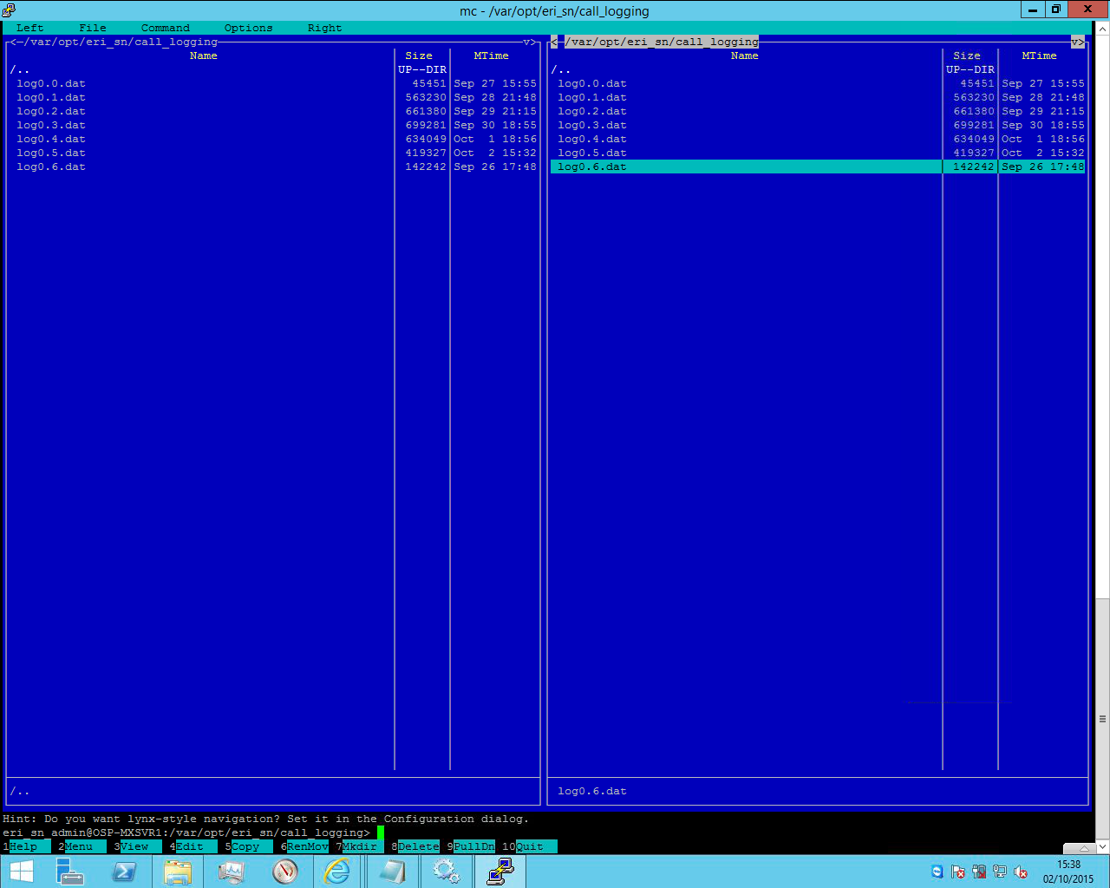This screenshot has width=1110, height=888.
Task: Sort left panel by Name header
Action: 203,55
